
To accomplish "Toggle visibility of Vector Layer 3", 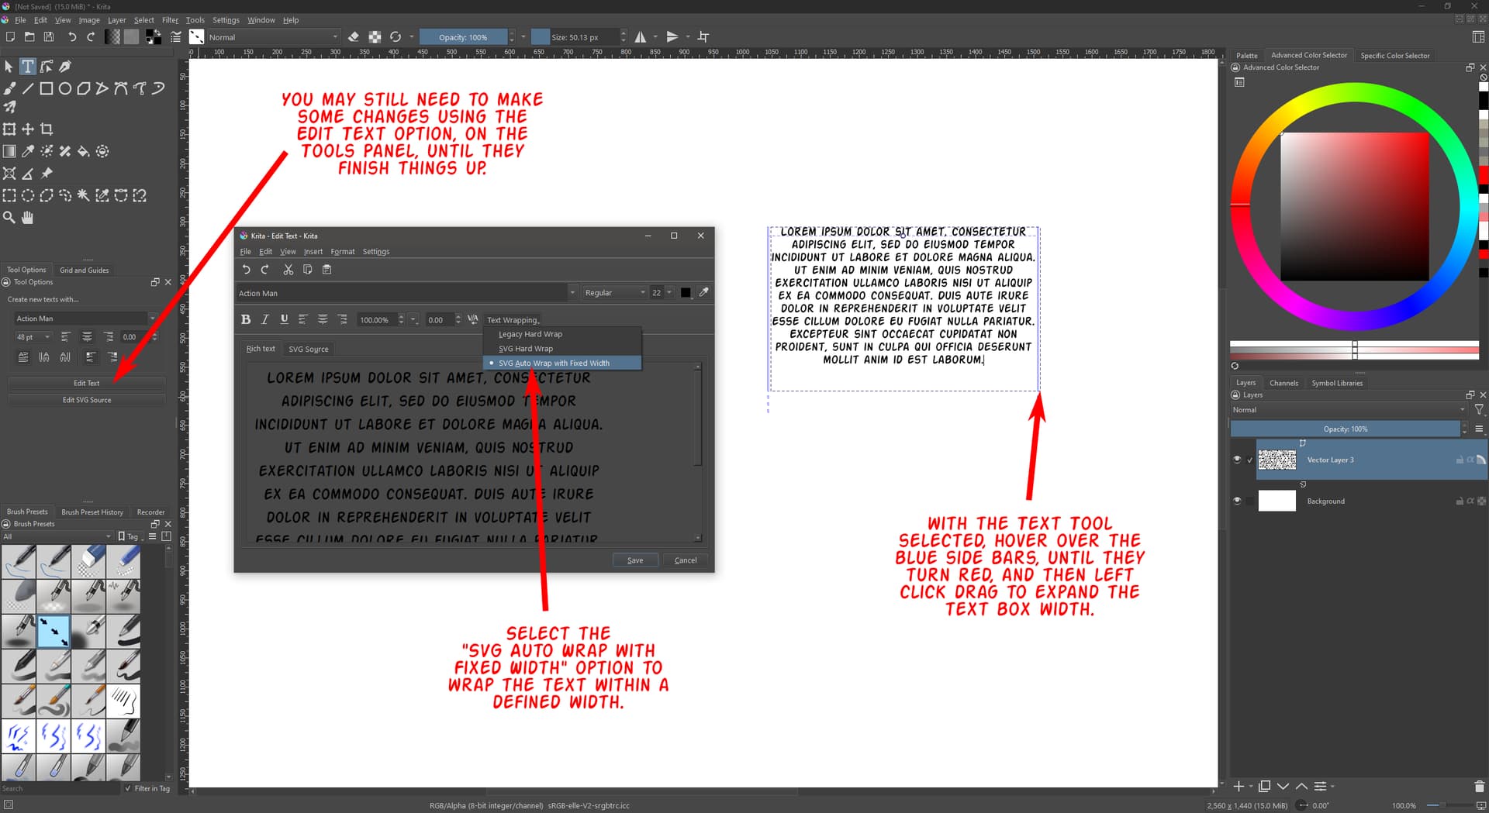I will pyautogui.click(x=1237, y=460).
